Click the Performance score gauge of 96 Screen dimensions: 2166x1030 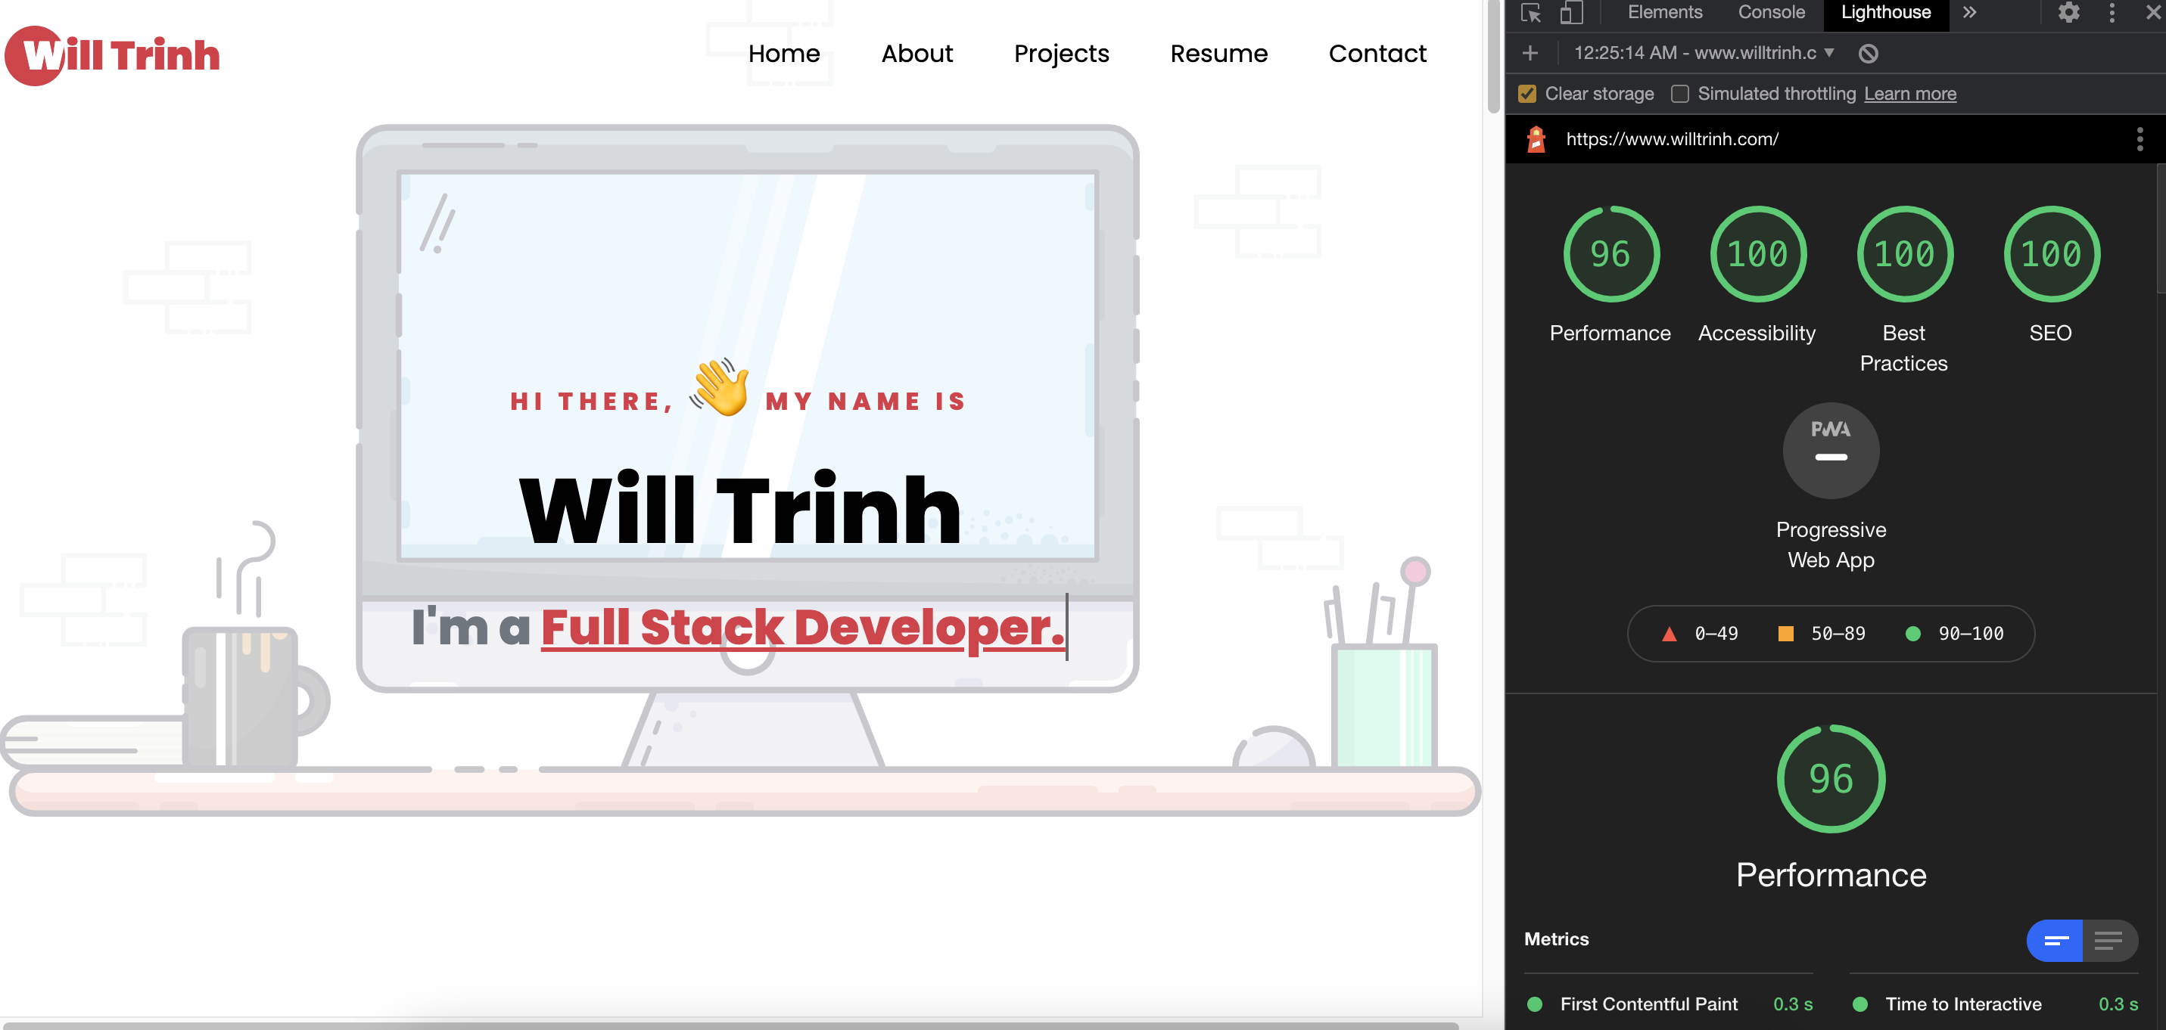[x=1610, y=254]
